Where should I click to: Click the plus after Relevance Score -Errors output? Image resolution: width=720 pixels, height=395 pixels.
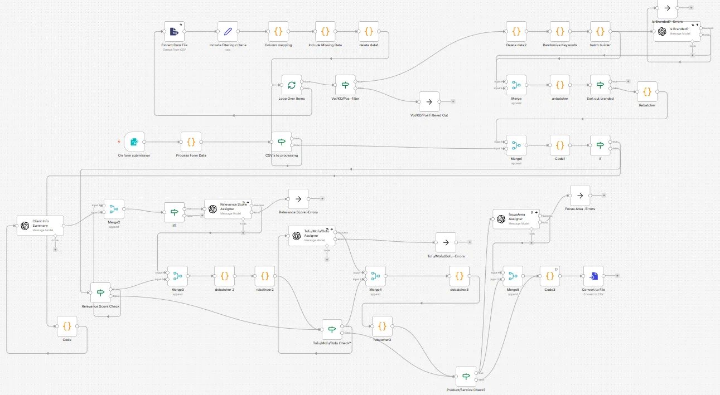pos(322,199)
